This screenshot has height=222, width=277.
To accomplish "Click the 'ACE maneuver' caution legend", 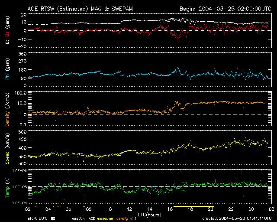I will (101, 219).
